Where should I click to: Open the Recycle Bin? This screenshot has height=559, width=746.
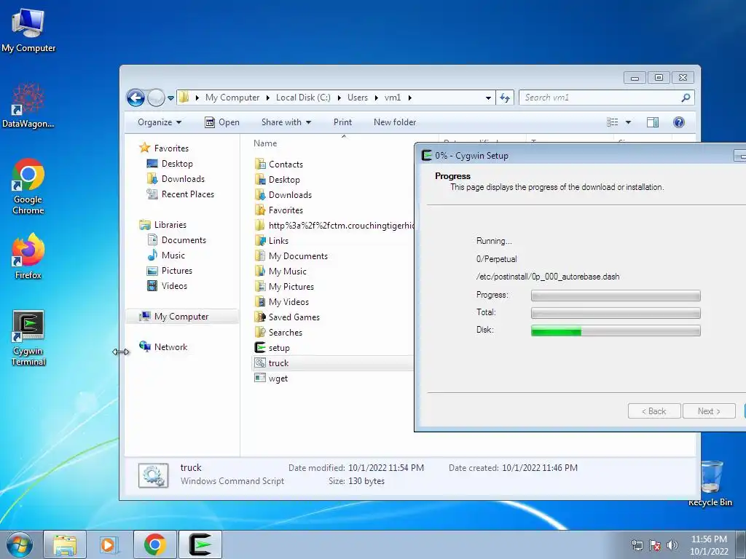710,483
